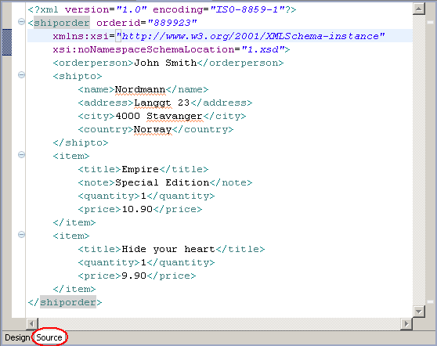Click the vertical scrollbar down arrow

(x=419, y=312)
